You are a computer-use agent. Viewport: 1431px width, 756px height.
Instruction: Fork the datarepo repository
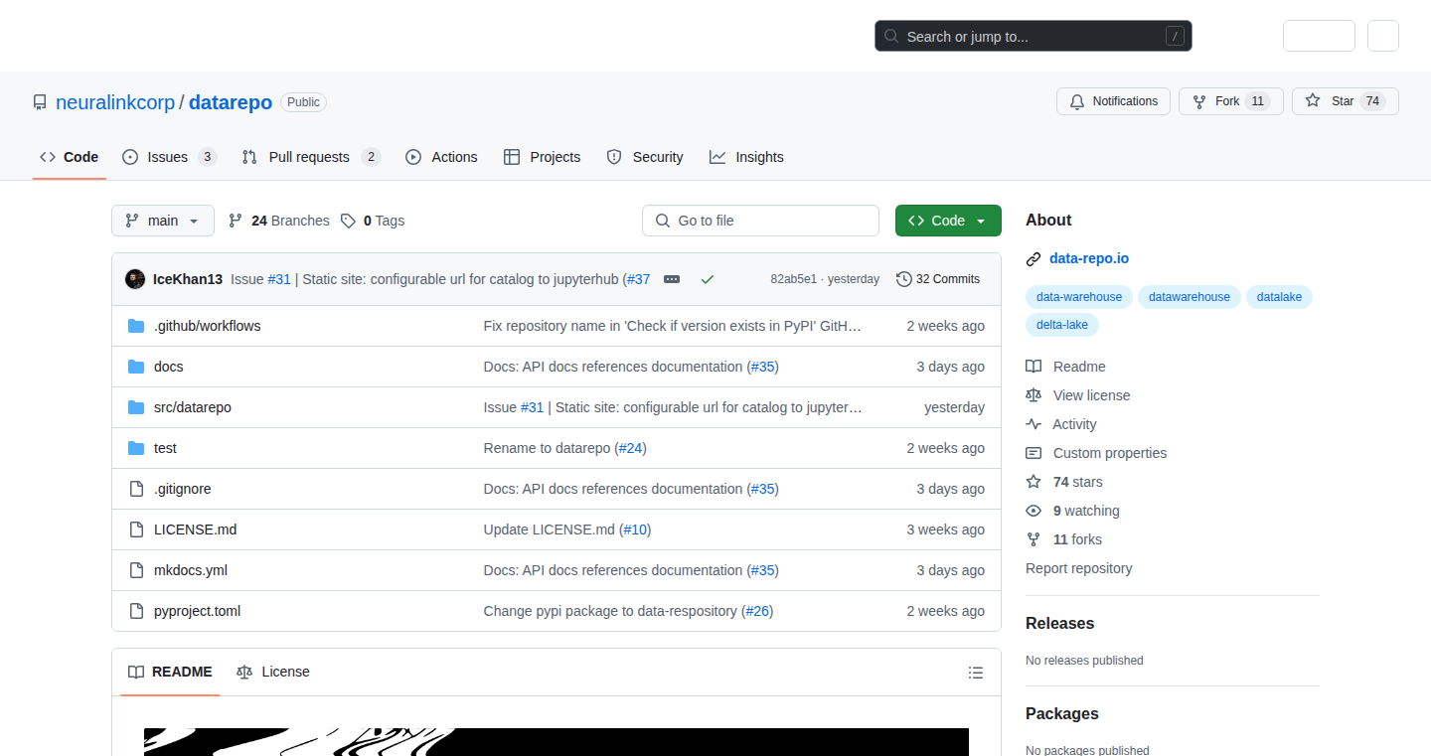[1230, 101]
